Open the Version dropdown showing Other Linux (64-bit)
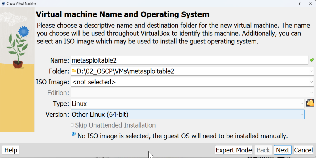This screenshot has height=158, width=316. click(187, 114)
